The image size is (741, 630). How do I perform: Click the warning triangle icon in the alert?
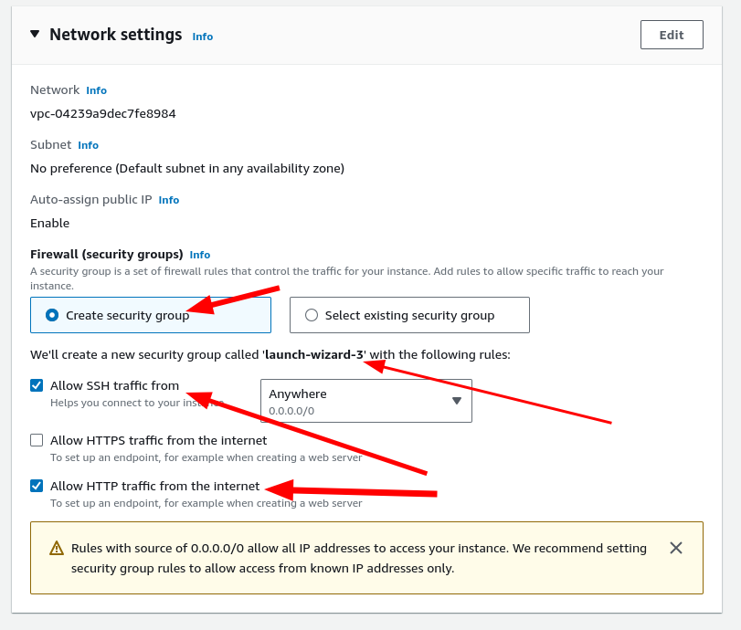pos(57,549)
